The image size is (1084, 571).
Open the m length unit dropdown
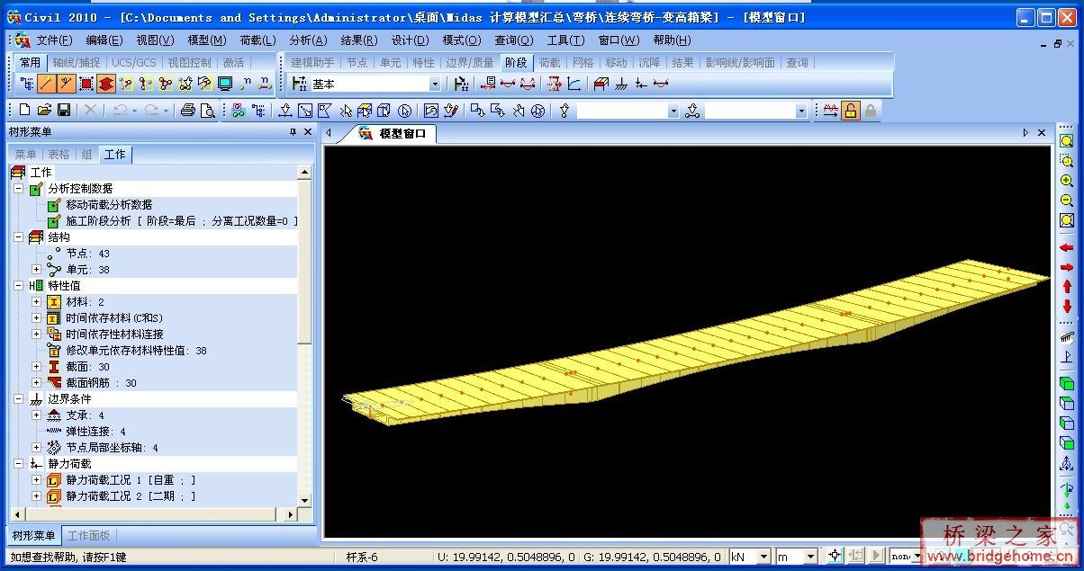[811, 558]
